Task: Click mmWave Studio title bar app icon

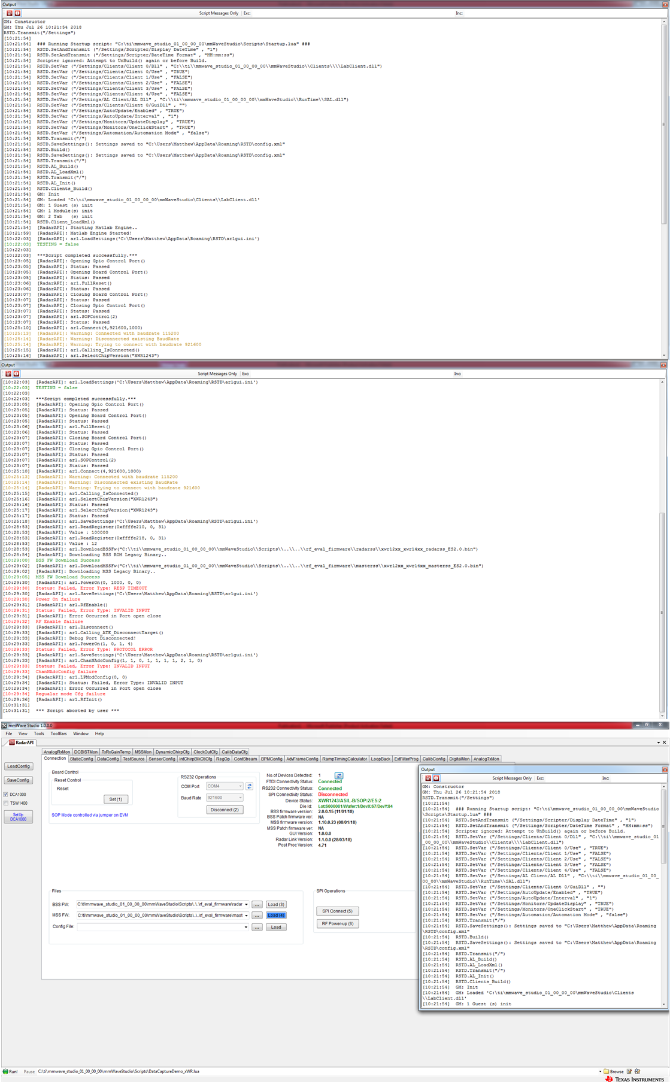Action: pyautogui.click(x=5, y=725)
